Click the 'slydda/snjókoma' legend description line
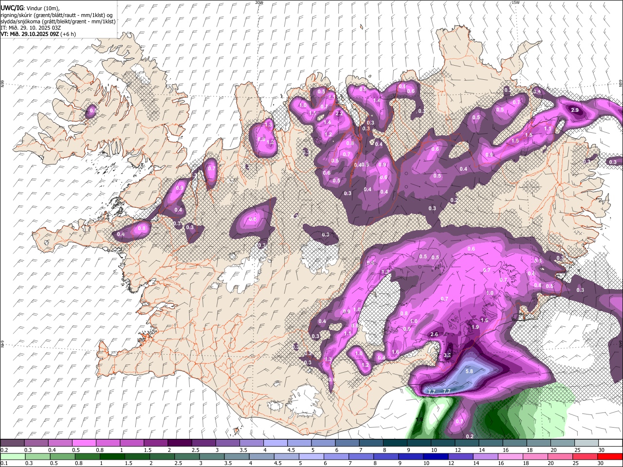 click(x=57, y=21)
